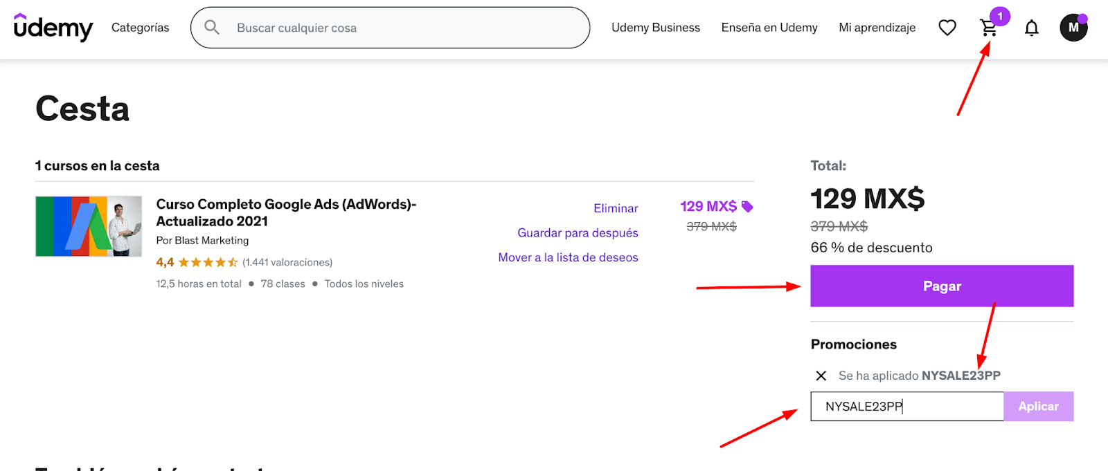Open Curso Completo Google Ads title
Screen dimensions: 1108x471
click(286, 212)
